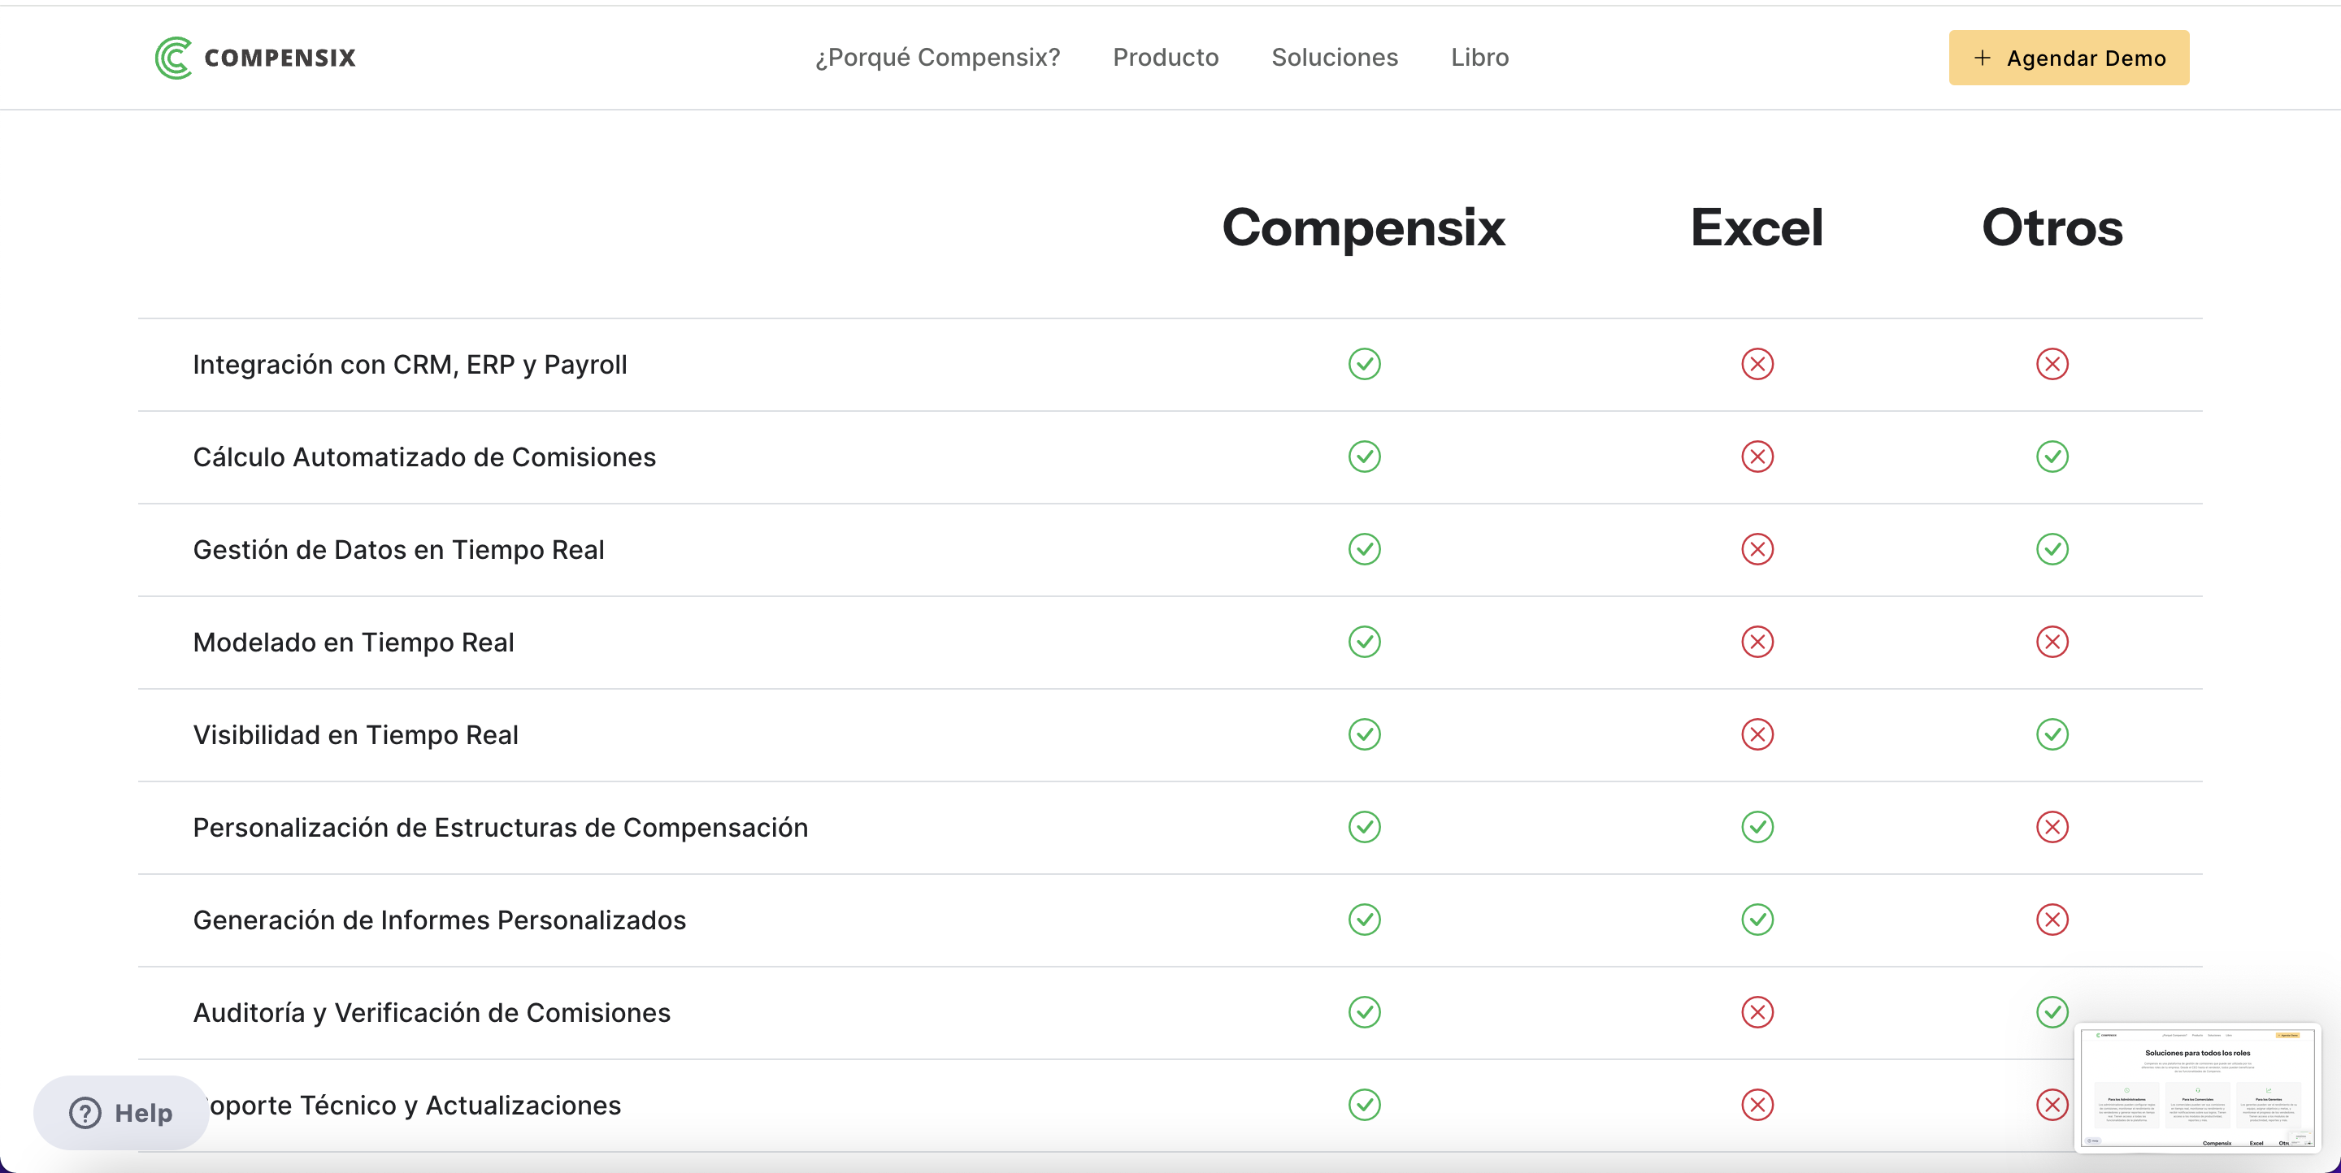Open the Help widget
Viewport: 2341px width, 1173px height.
(121, 1112)
